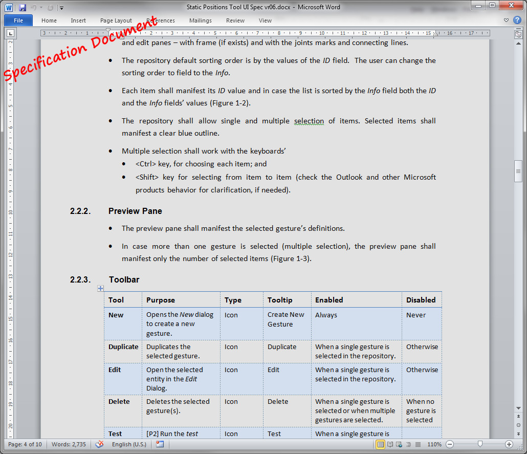Switch to Web Layout view
This screenshot has width=527, height=454.
399,444
